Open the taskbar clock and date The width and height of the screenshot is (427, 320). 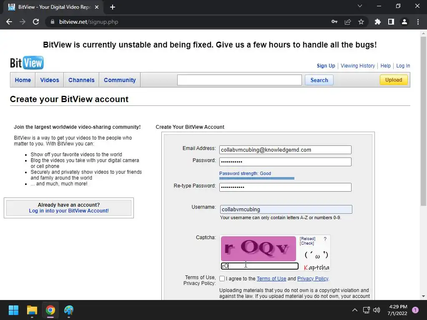(x=397, y=310)
